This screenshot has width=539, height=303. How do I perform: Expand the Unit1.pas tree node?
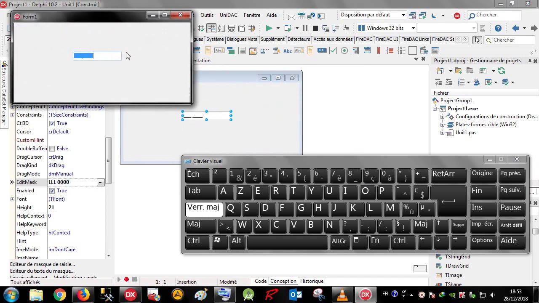(443, 133)
